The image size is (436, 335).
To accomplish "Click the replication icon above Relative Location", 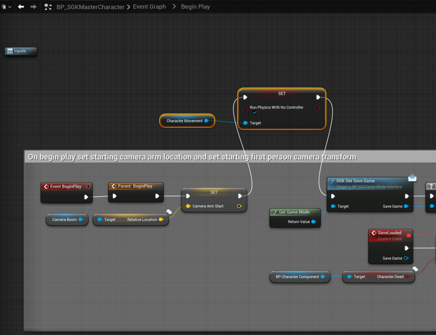I will [x=169, y=212].
